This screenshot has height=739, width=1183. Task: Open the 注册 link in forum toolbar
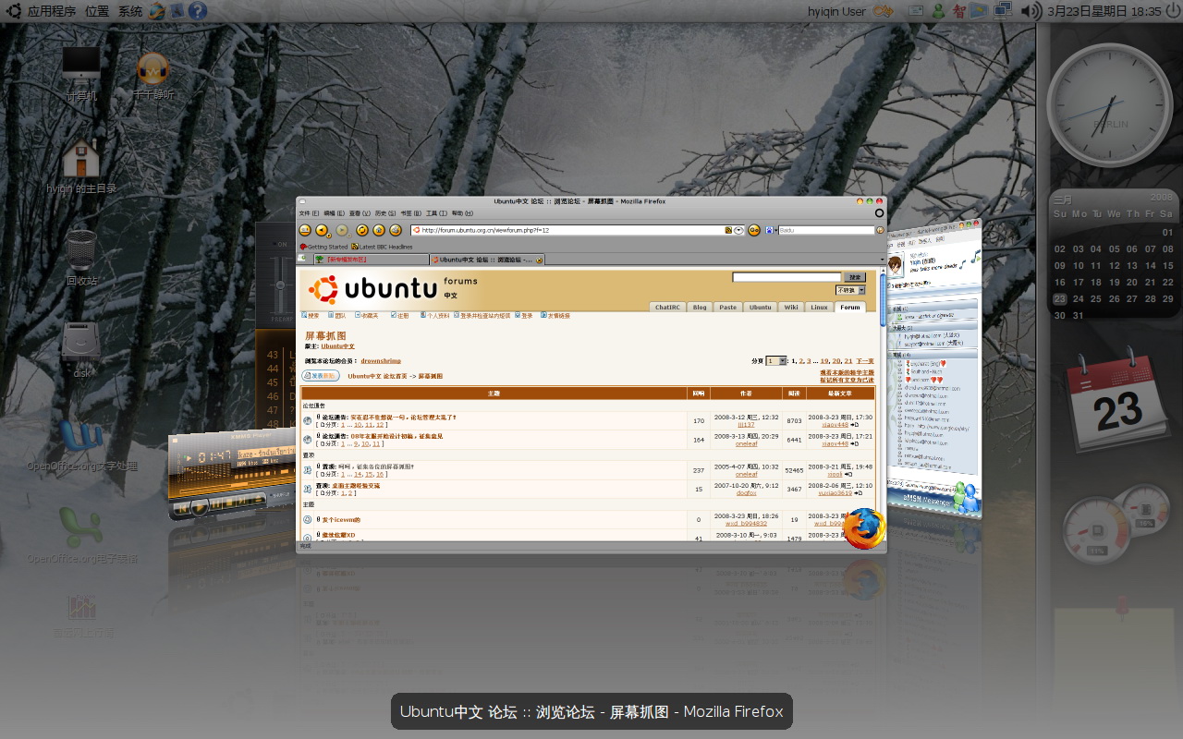399,316
